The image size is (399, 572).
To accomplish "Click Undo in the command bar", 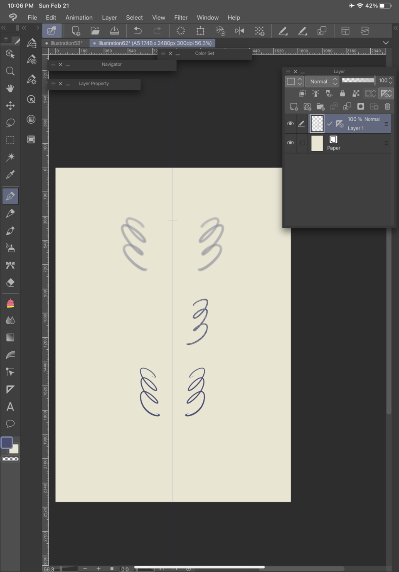I will click(x=138, y=31).
